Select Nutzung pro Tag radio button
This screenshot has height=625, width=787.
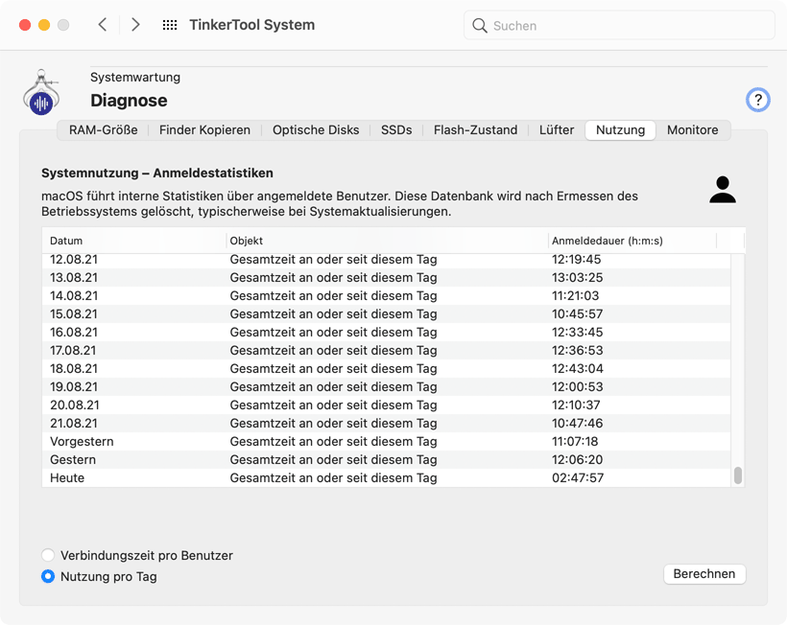[48, 576]
